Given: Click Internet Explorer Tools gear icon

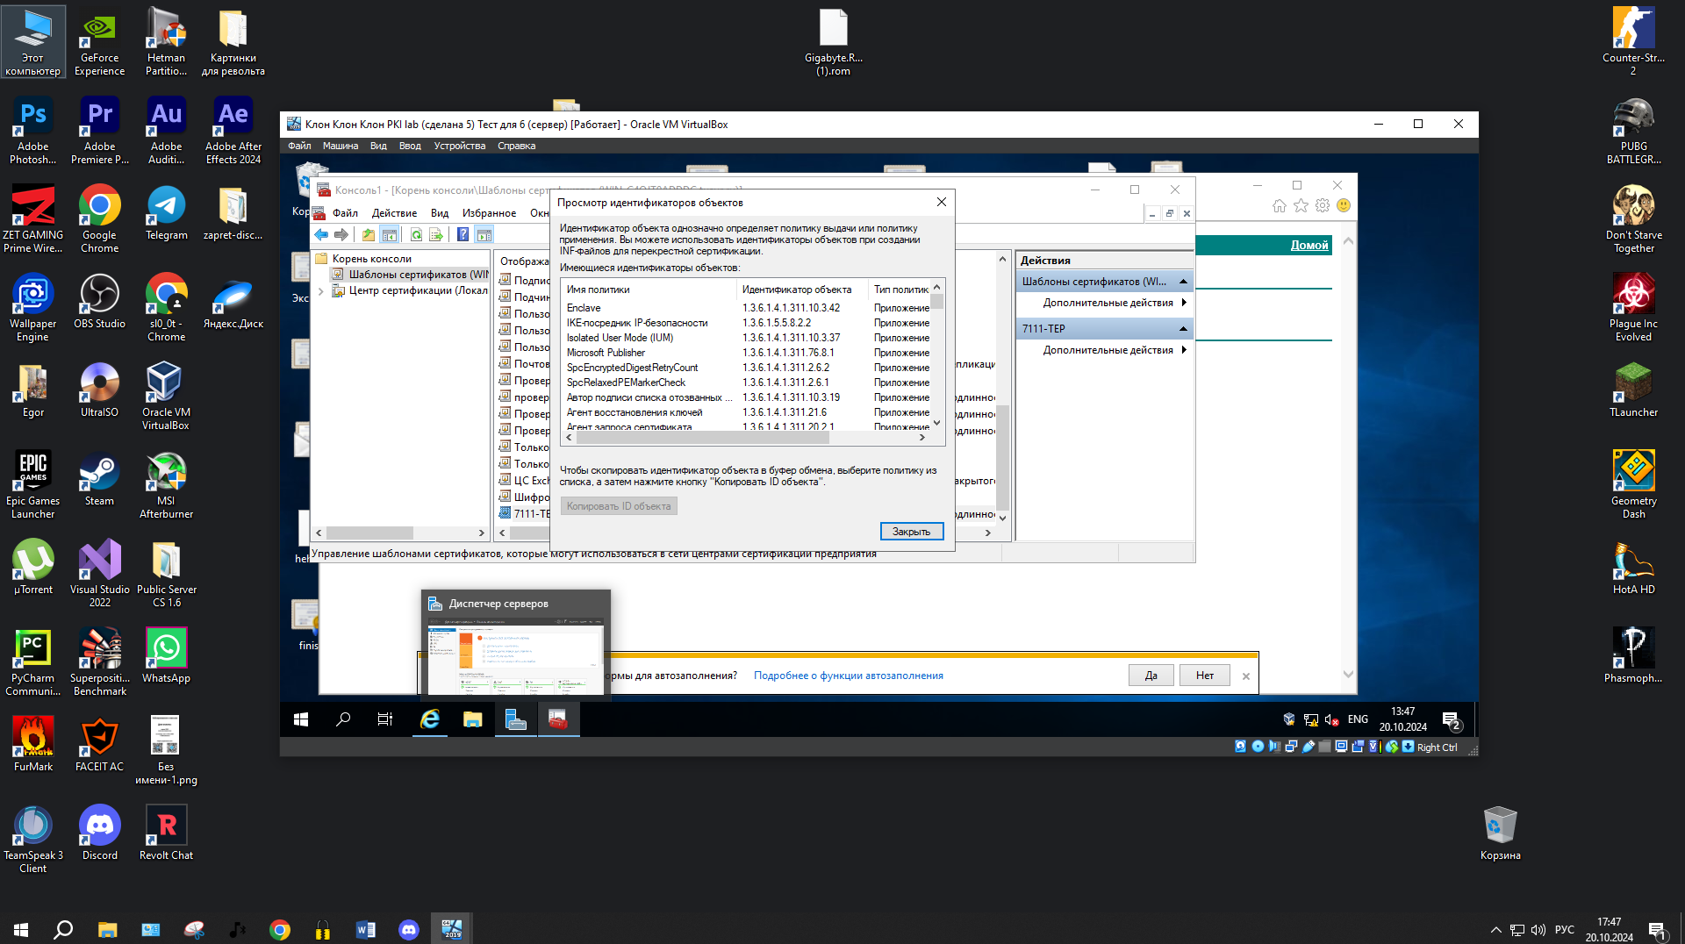Looking at the screenshot, I should (x=1323, y=205).
